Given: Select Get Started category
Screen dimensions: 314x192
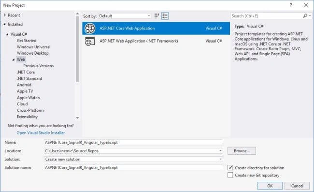Looking at the screenshot, I should pyautogui.click(x=27, y=41).
